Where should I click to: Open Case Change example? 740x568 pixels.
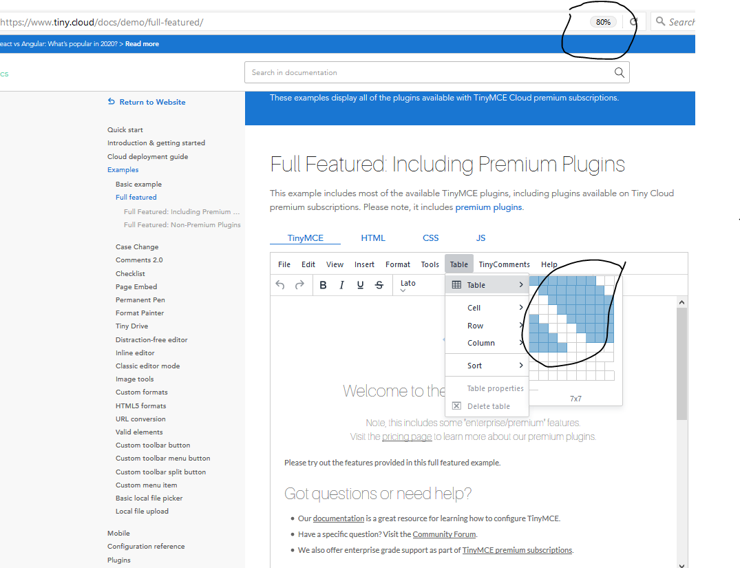pos(137,247)
